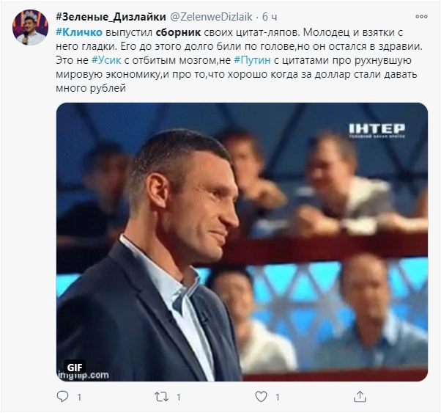
Task: Follow the #Путин hashtag link
Action: point(252,60)
